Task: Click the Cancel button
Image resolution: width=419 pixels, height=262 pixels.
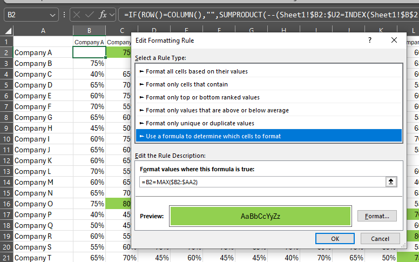Action: (380, 238)
